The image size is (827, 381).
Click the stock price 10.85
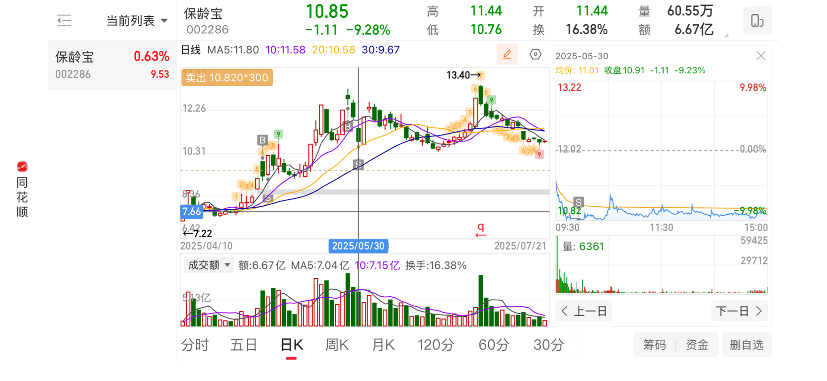(x=327, y=11)
